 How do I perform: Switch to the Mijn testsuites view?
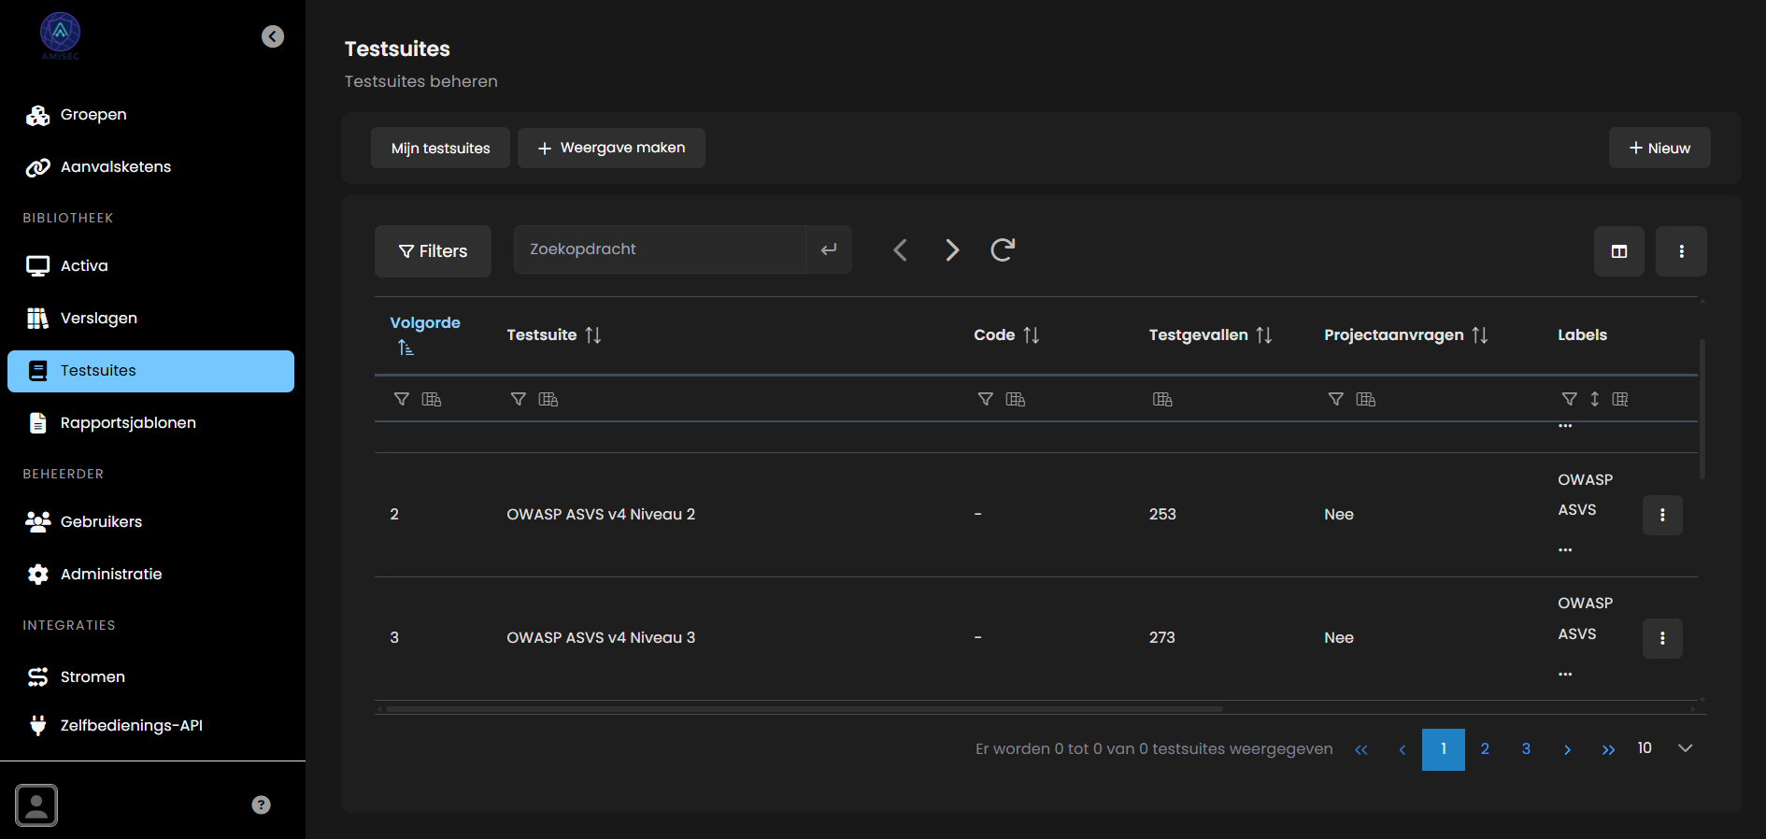tap(440, 148)
